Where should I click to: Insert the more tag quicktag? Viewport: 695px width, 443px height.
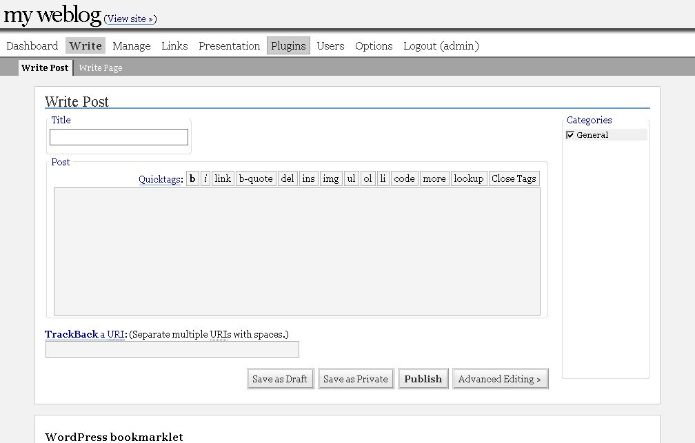point(434,178)
